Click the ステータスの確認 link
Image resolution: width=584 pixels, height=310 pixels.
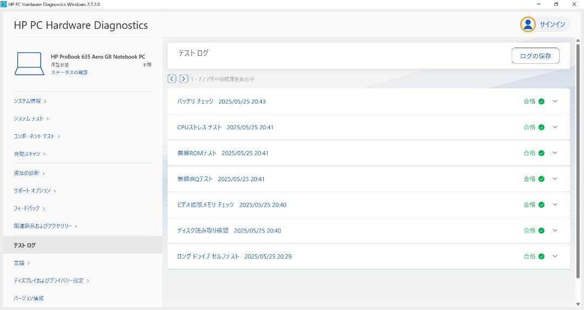[69, 72]
